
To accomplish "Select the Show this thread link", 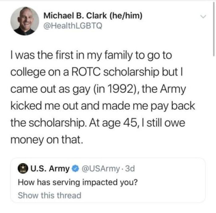I will [x=49, y=195].
